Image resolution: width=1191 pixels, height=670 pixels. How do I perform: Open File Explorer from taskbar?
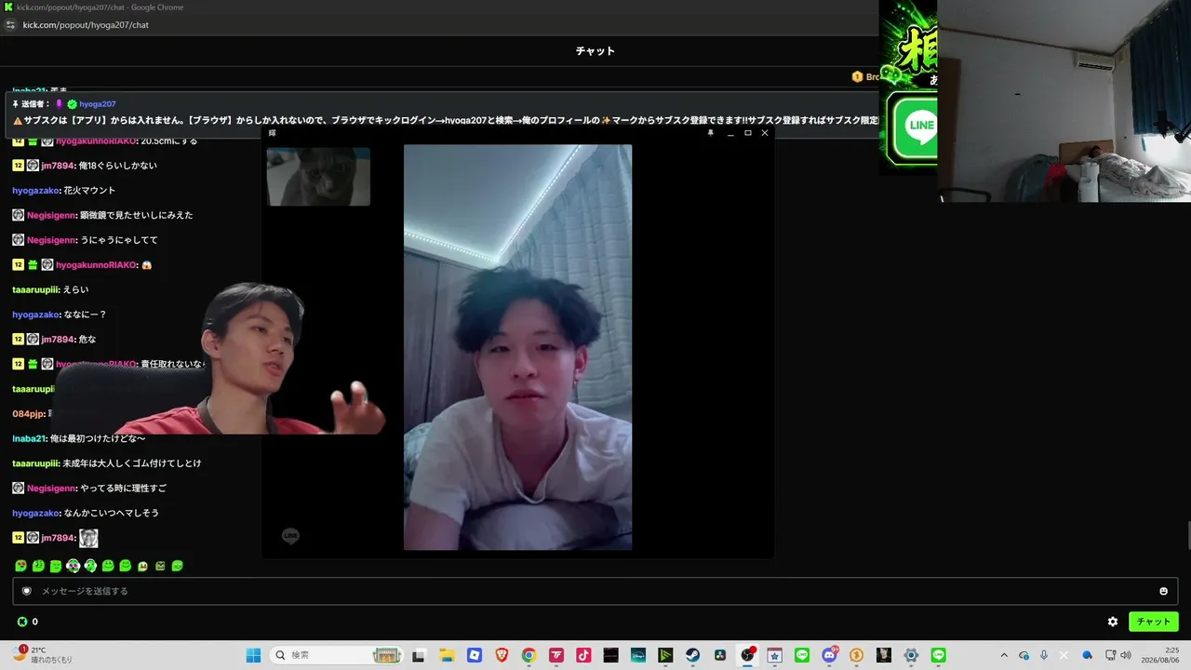447,655
